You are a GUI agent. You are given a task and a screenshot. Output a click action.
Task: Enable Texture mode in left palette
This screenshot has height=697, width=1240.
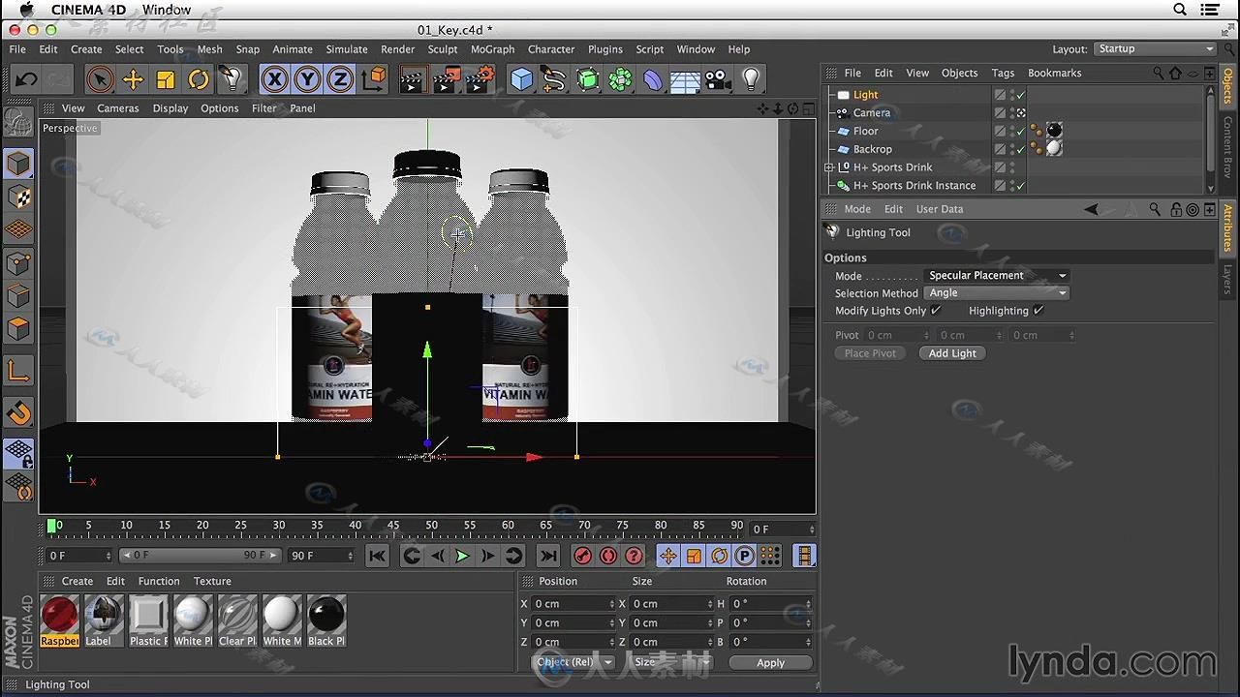pos(18,197)
